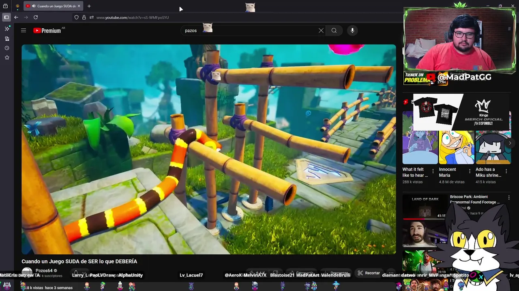Reload the current page
Screen dimensions: 519x291
(36, 17)
